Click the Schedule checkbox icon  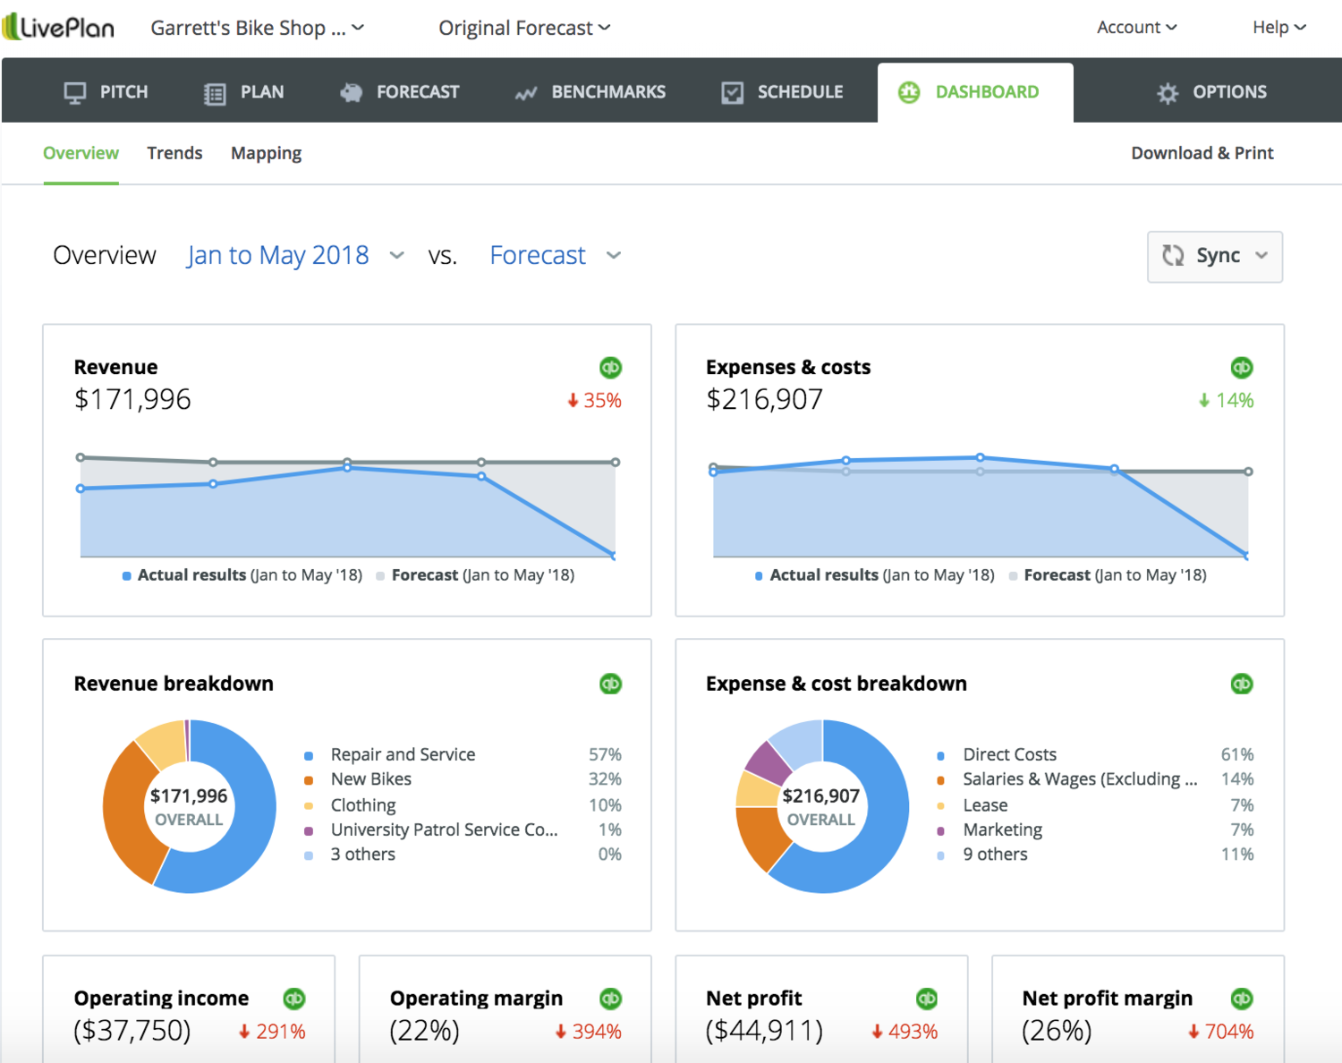point(732,93)
